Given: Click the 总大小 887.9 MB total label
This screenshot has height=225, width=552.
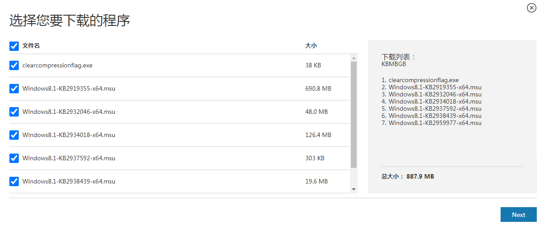Looking at the screenshot, I should pyautogui.click(x=408, y=176).
